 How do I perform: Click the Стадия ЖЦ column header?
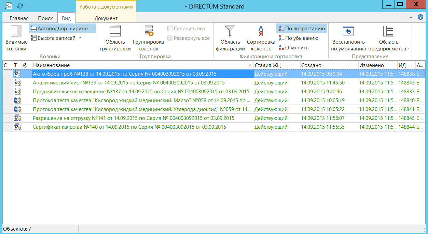point(277,65)
